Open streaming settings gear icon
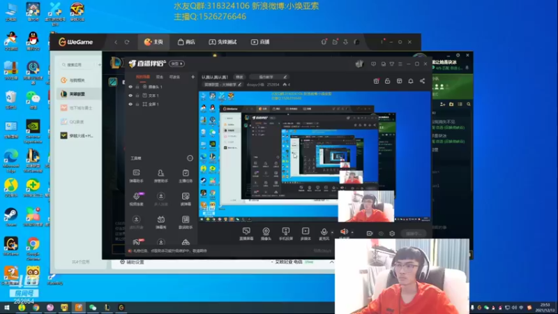558x314 pixels. pos(392,234)
